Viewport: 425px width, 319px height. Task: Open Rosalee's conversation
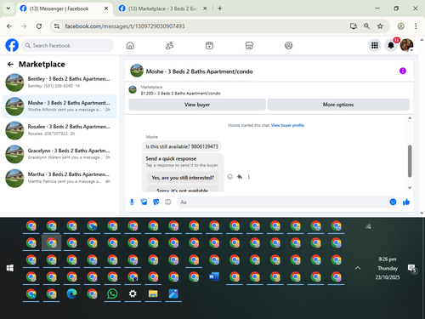click(59, 130)
